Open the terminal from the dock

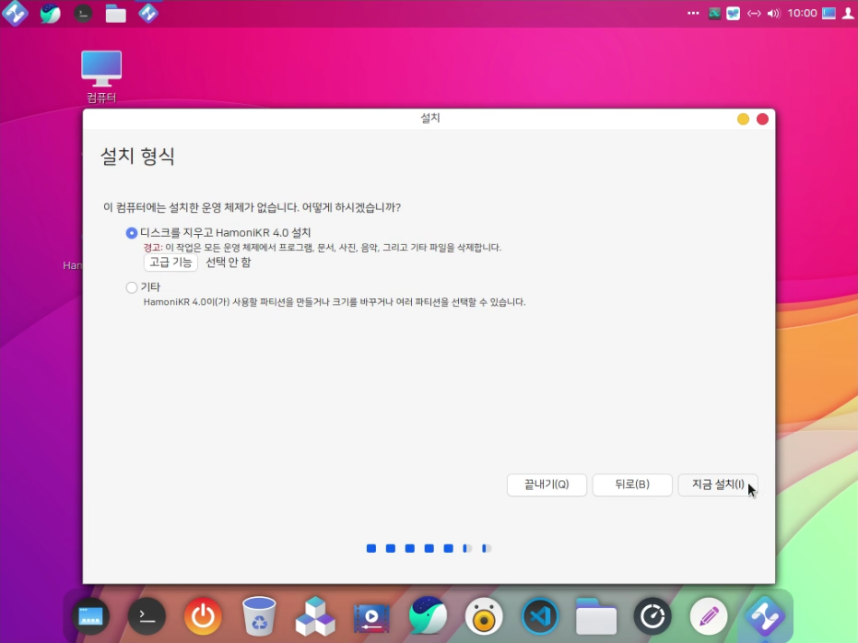(147, 615)
